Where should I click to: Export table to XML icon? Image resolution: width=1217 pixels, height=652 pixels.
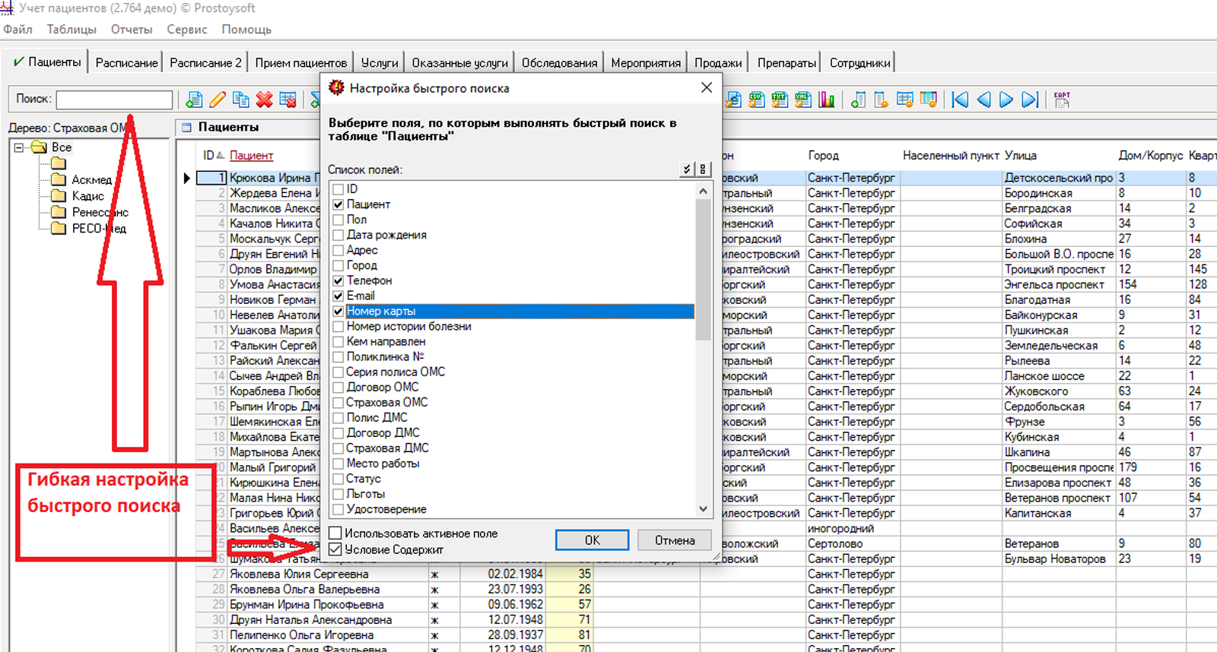(803, 100)
